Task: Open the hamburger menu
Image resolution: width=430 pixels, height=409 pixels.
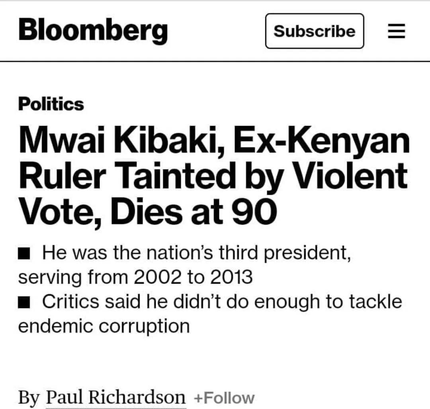Action: pyautogui.click(x=397, y=31)
